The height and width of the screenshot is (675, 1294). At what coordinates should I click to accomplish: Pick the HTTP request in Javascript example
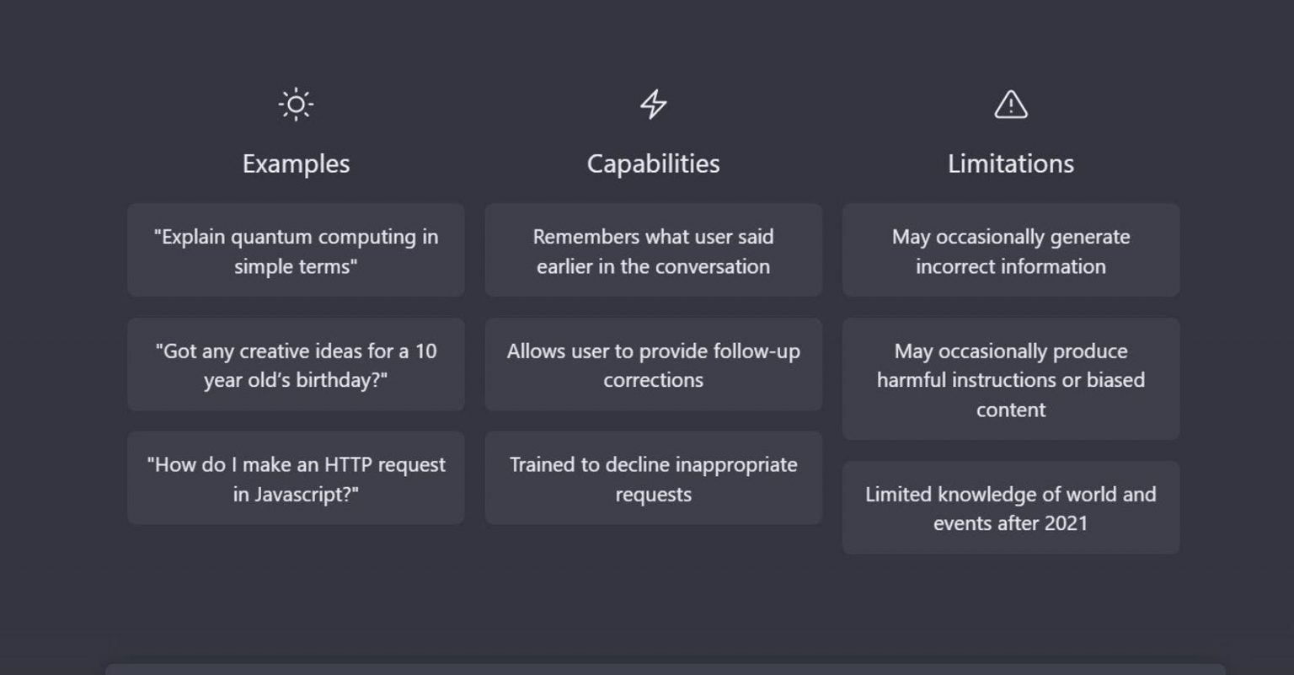pos(296,478)
